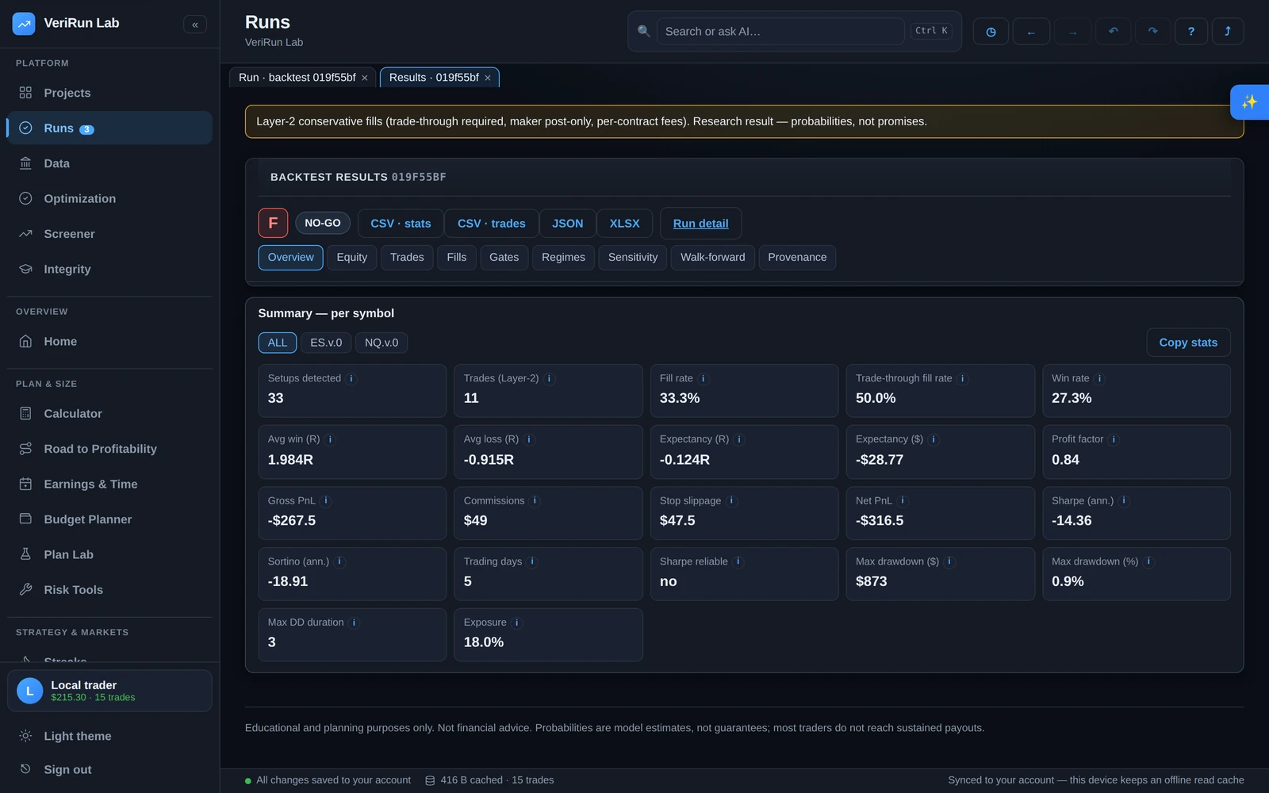Show info for Max DD duration
1269x793 pixels.
point(355,623)
